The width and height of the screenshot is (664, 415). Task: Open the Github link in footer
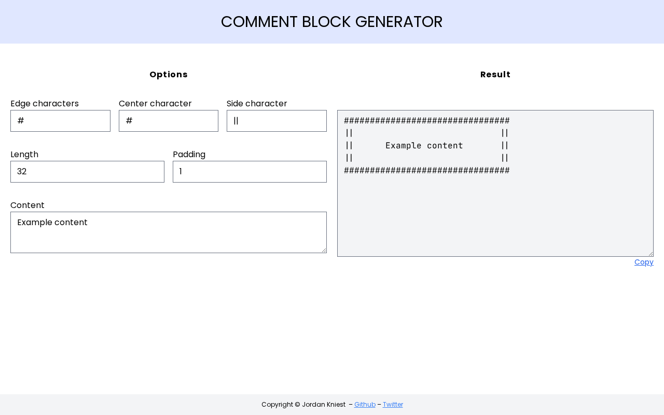(x=365, y=405)
